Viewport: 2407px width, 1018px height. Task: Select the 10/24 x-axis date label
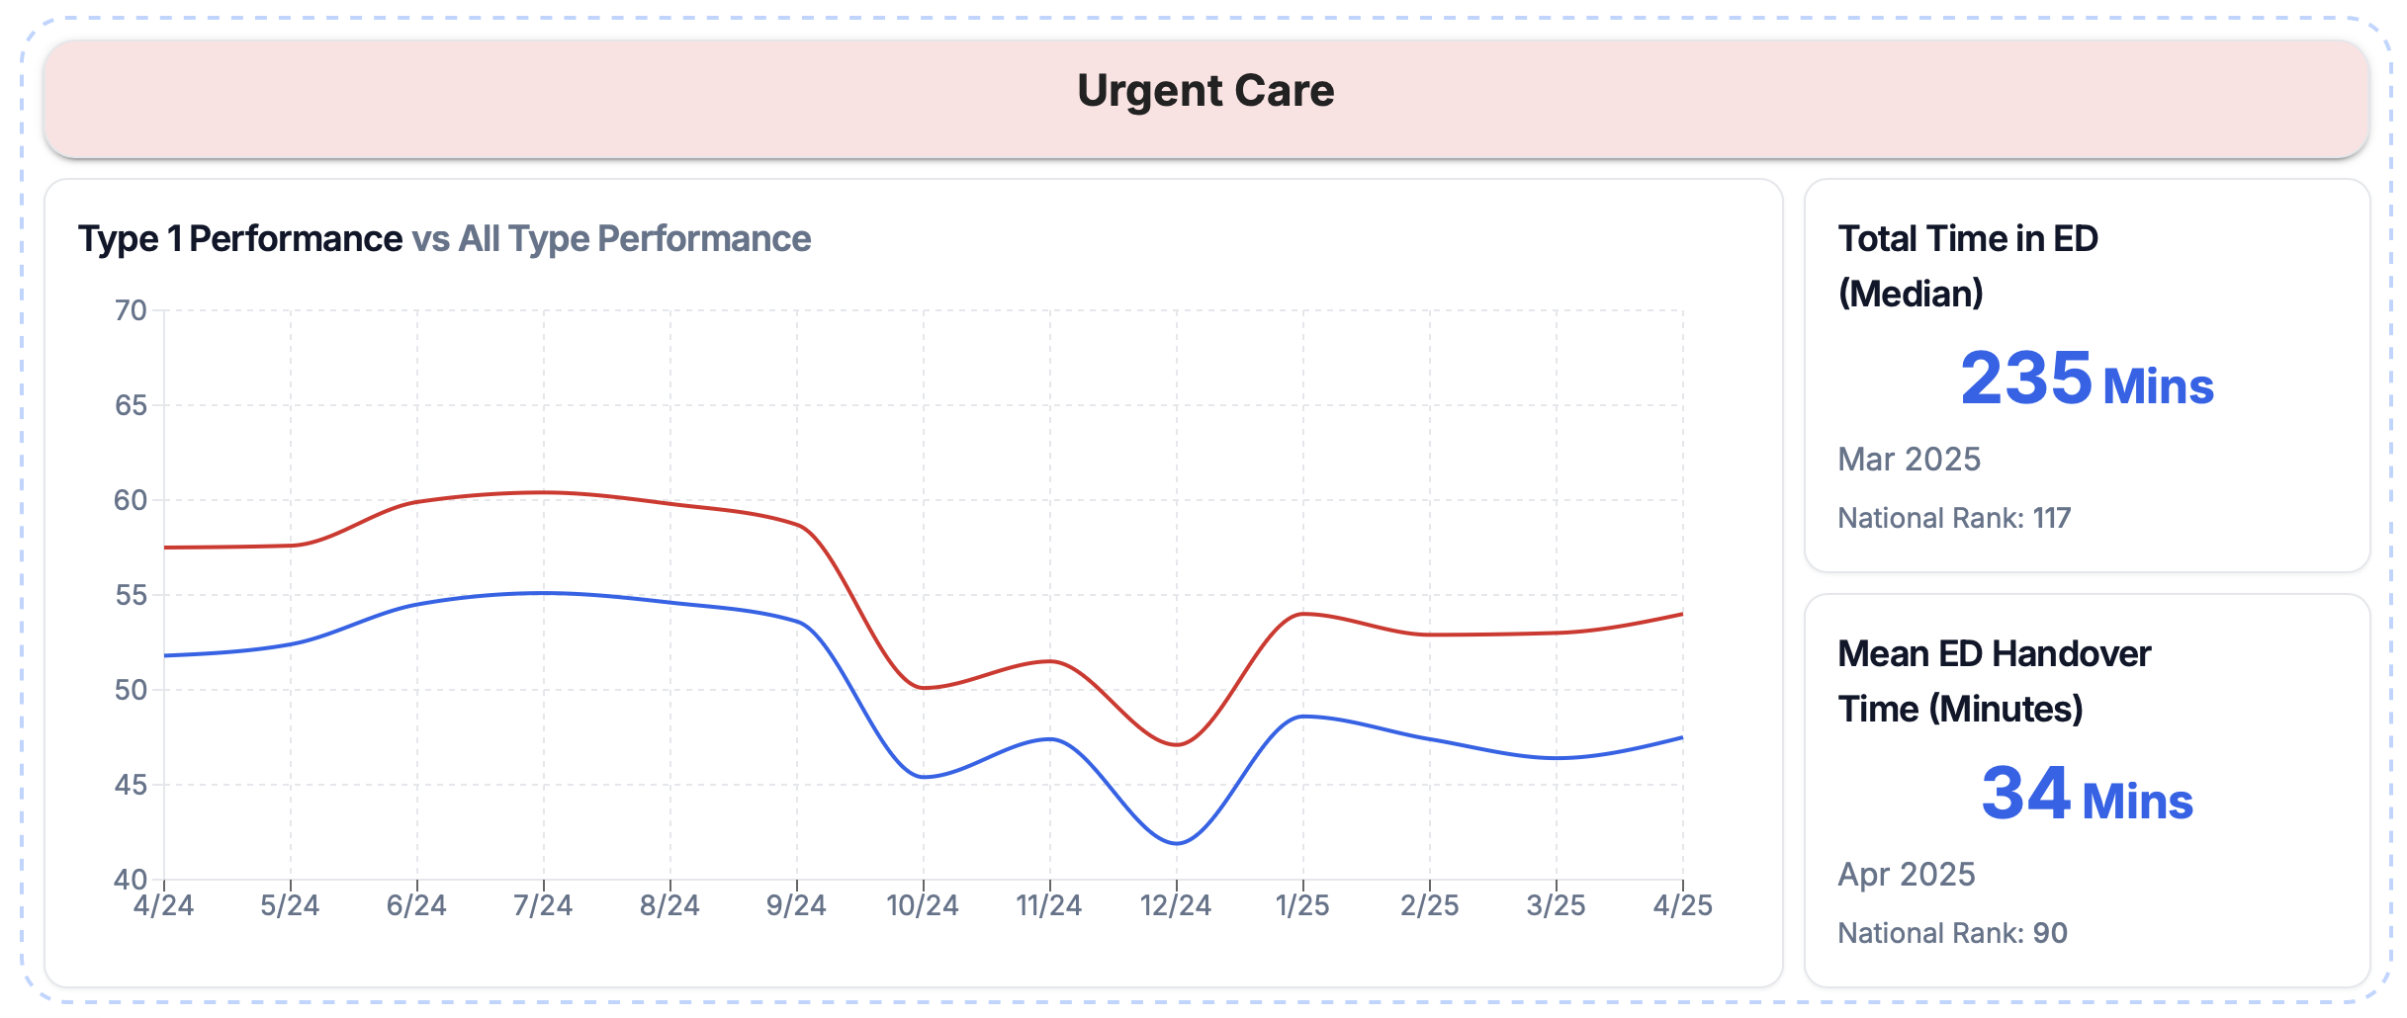pos(923,905)
